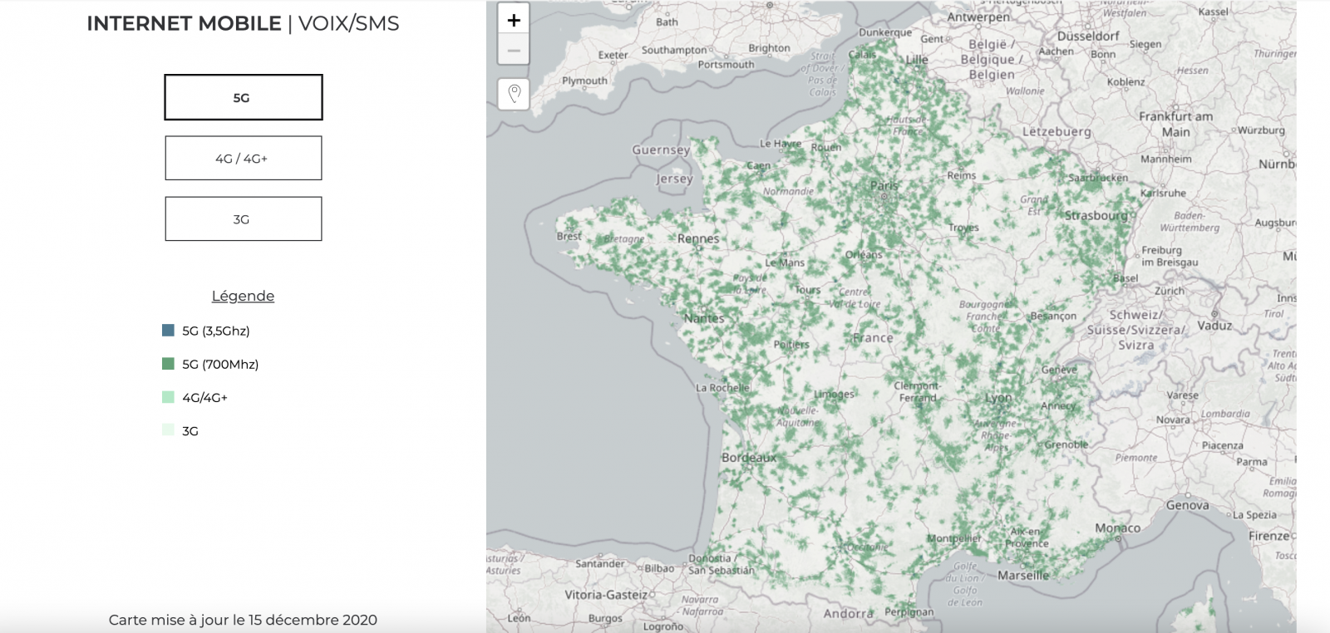Click the '3G' legend label

pyautogui.click(x=190, y=431)
